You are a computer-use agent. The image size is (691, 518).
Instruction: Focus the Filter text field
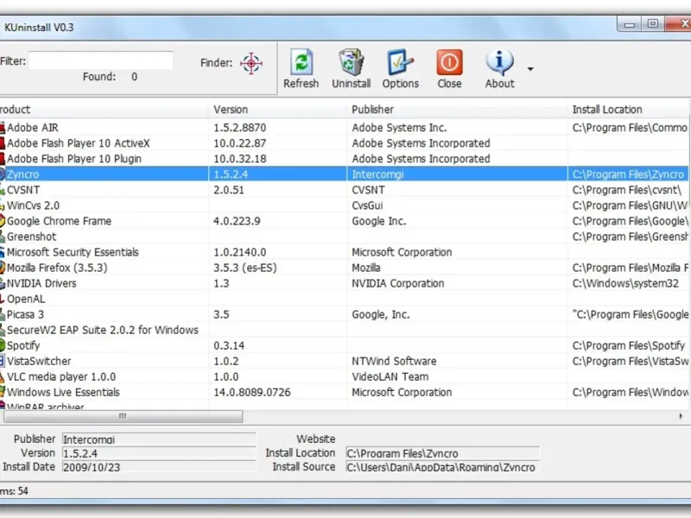101,60
